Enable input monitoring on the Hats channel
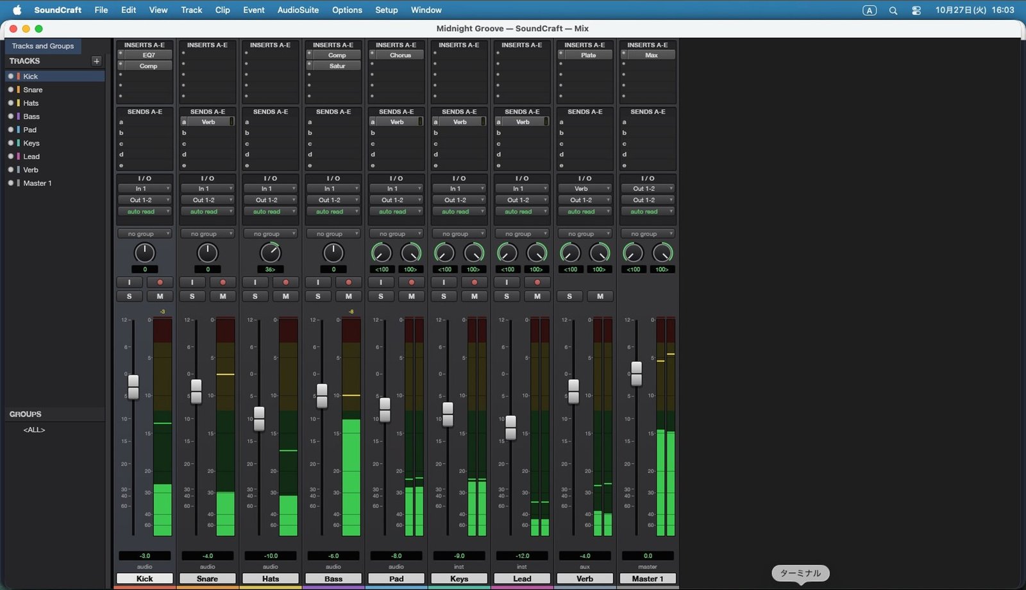1026x590 pixels. [255, 282]
